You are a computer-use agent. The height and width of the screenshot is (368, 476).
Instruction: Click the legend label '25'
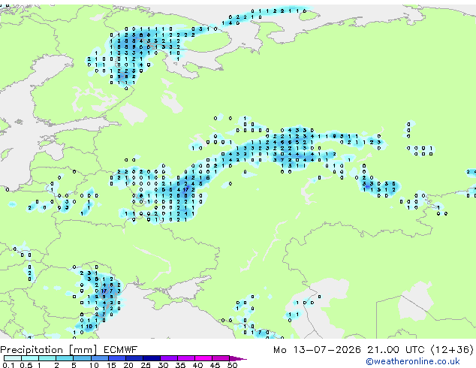[146, 365]
